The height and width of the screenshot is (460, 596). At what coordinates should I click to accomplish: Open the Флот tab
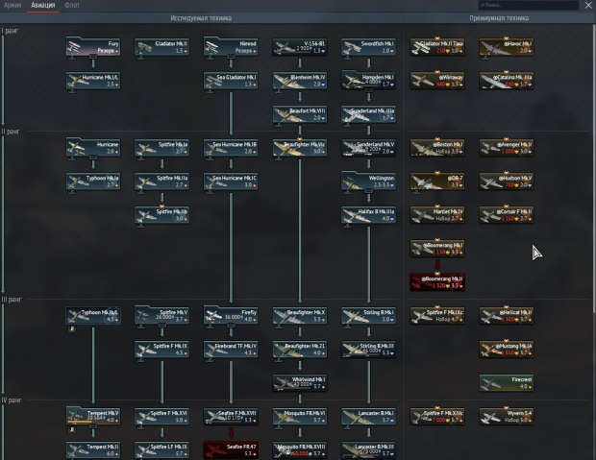coord(72,6)
